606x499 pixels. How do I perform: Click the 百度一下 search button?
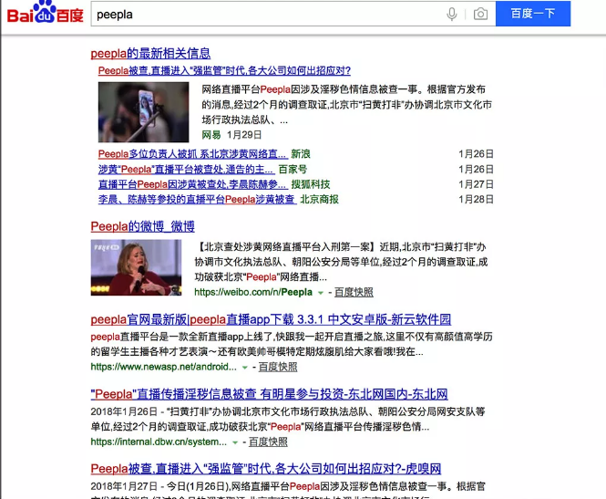pyautogui.click(x=533, y=14)
